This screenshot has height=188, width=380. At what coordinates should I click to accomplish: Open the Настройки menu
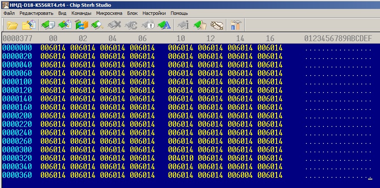[x=154, y=13]
